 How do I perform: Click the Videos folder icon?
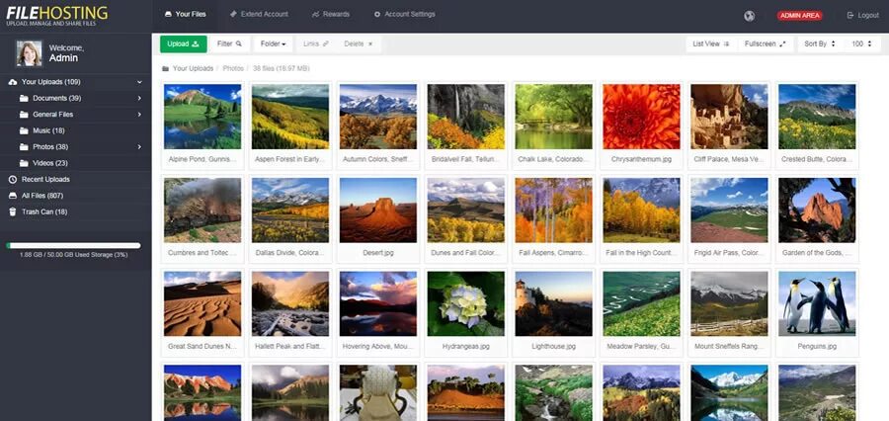[x=24, y=163]
